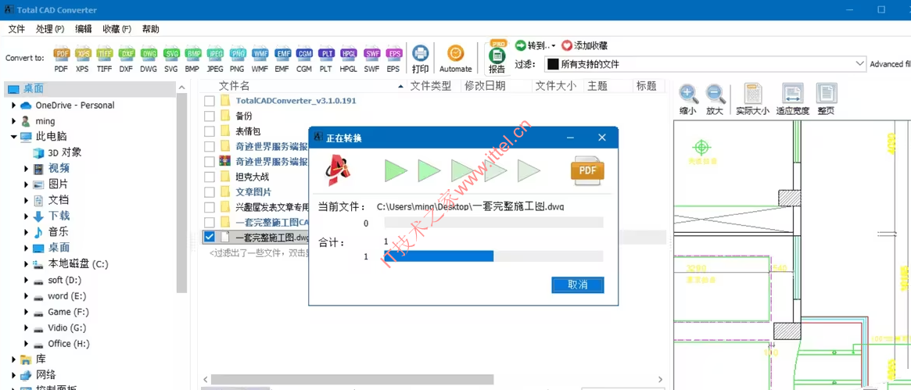The height and width of the screenshot is (390, 911).
Task: Open the 处理(P) menu
Action: coord(50,29)
